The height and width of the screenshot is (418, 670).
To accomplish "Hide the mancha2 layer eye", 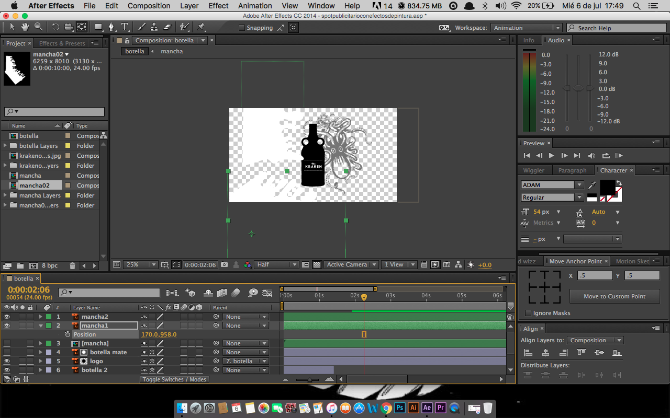I will (7, 317).
